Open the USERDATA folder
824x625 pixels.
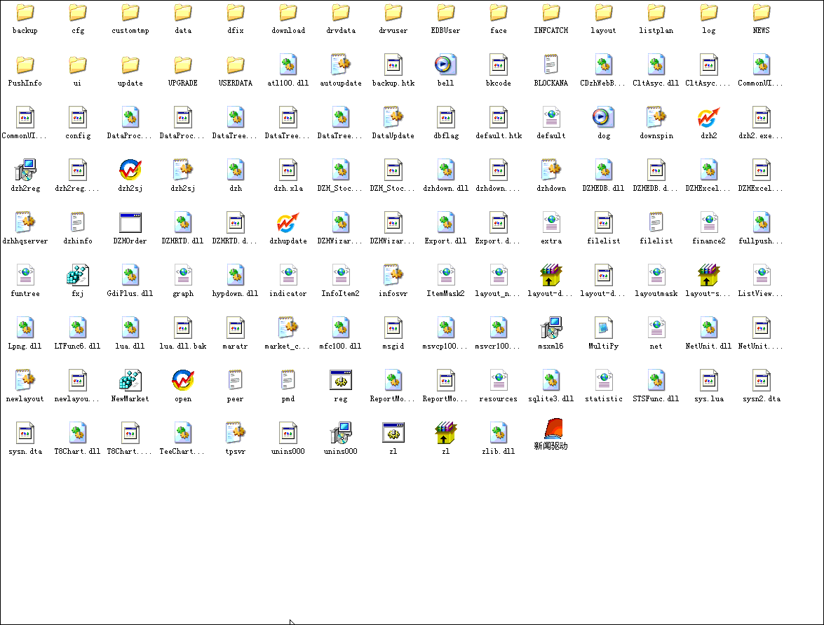point(236,65)
